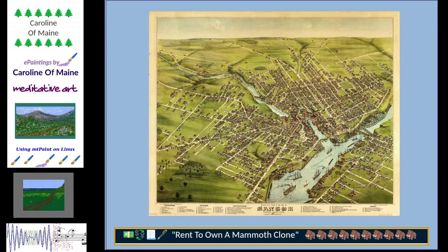Click the dollar banknote icon in the banner
This screenshot has height=252, width=448.
point(128,235)
